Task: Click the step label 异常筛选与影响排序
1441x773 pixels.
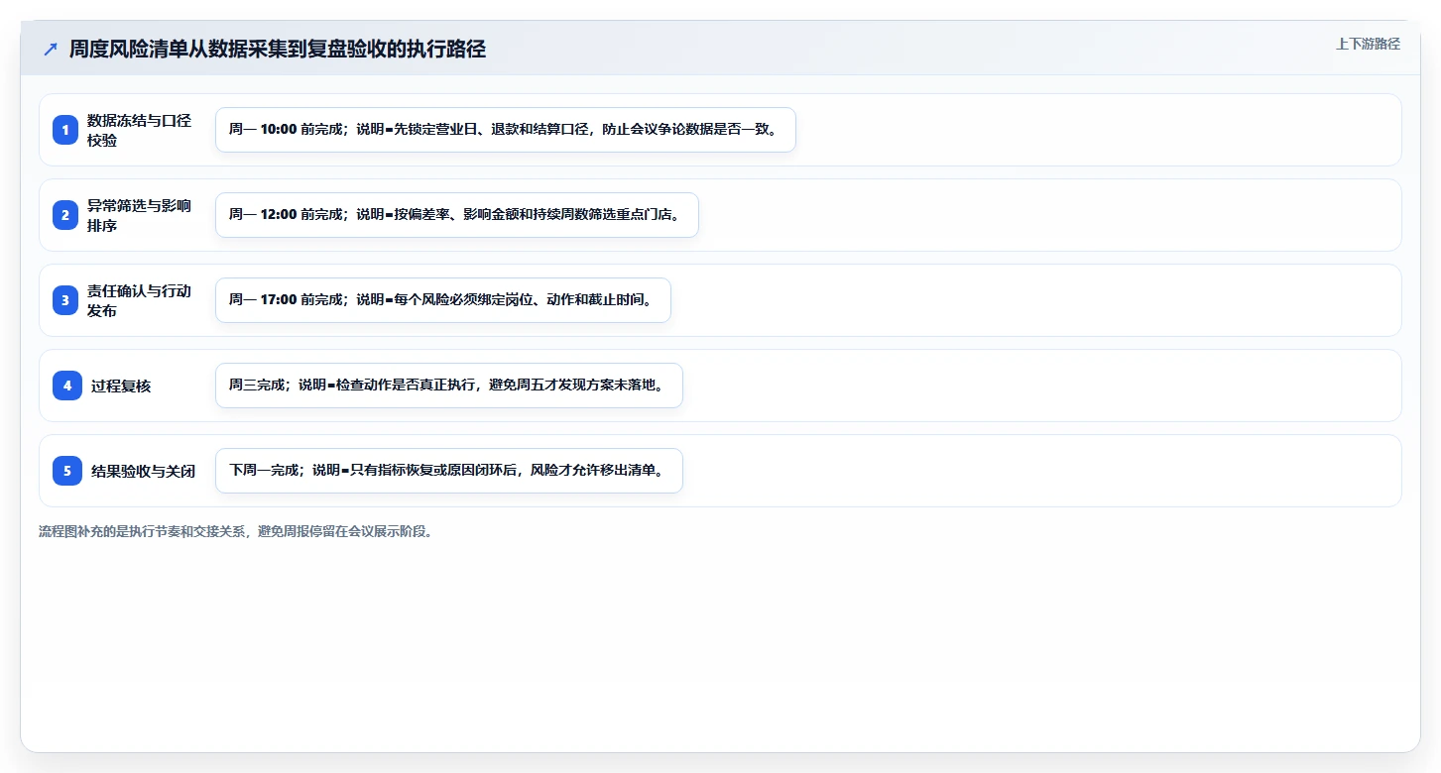Action: (139, 215)
